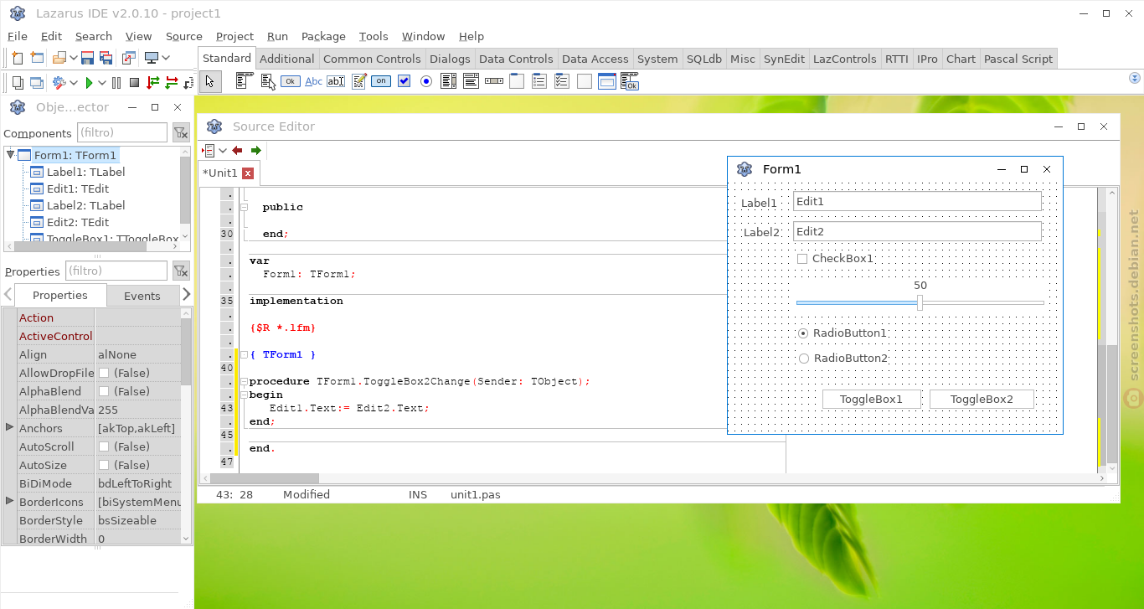Stop the running program
Viewport: 1144px width, 609px height.
click(134, 82)
